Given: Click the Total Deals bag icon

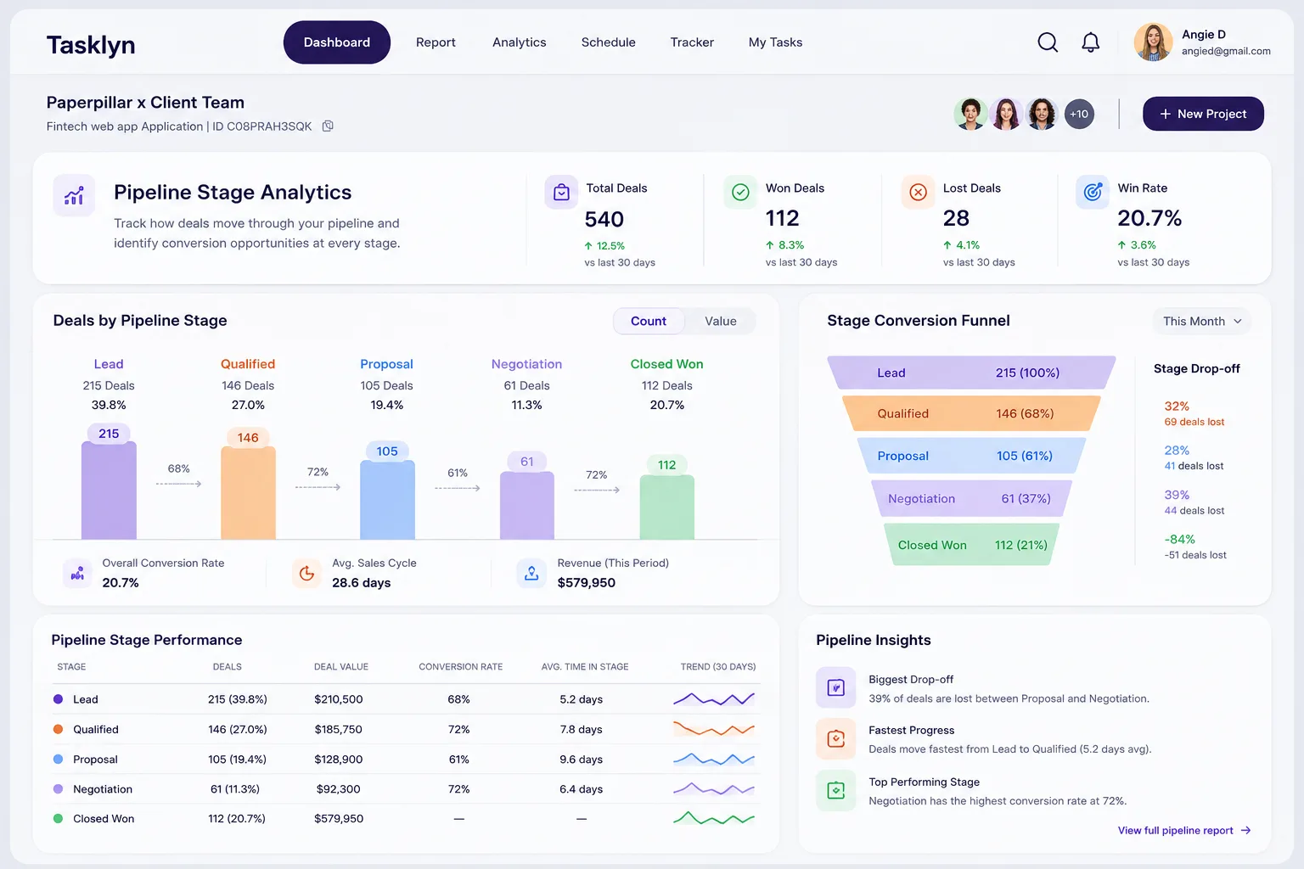Looking at the screenshot, I should click(x=561, y=193).
